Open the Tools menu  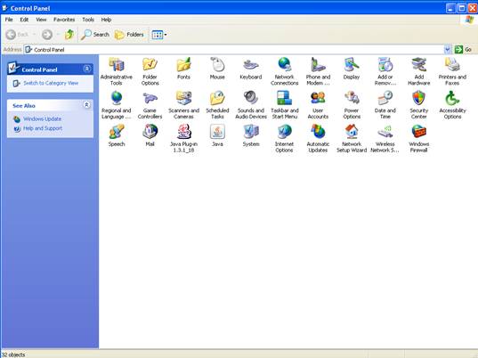(x=88, y=20)
